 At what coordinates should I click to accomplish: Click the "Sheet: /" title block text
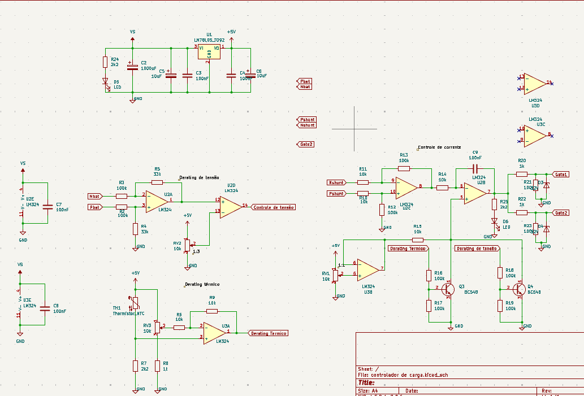coord(369,369)
